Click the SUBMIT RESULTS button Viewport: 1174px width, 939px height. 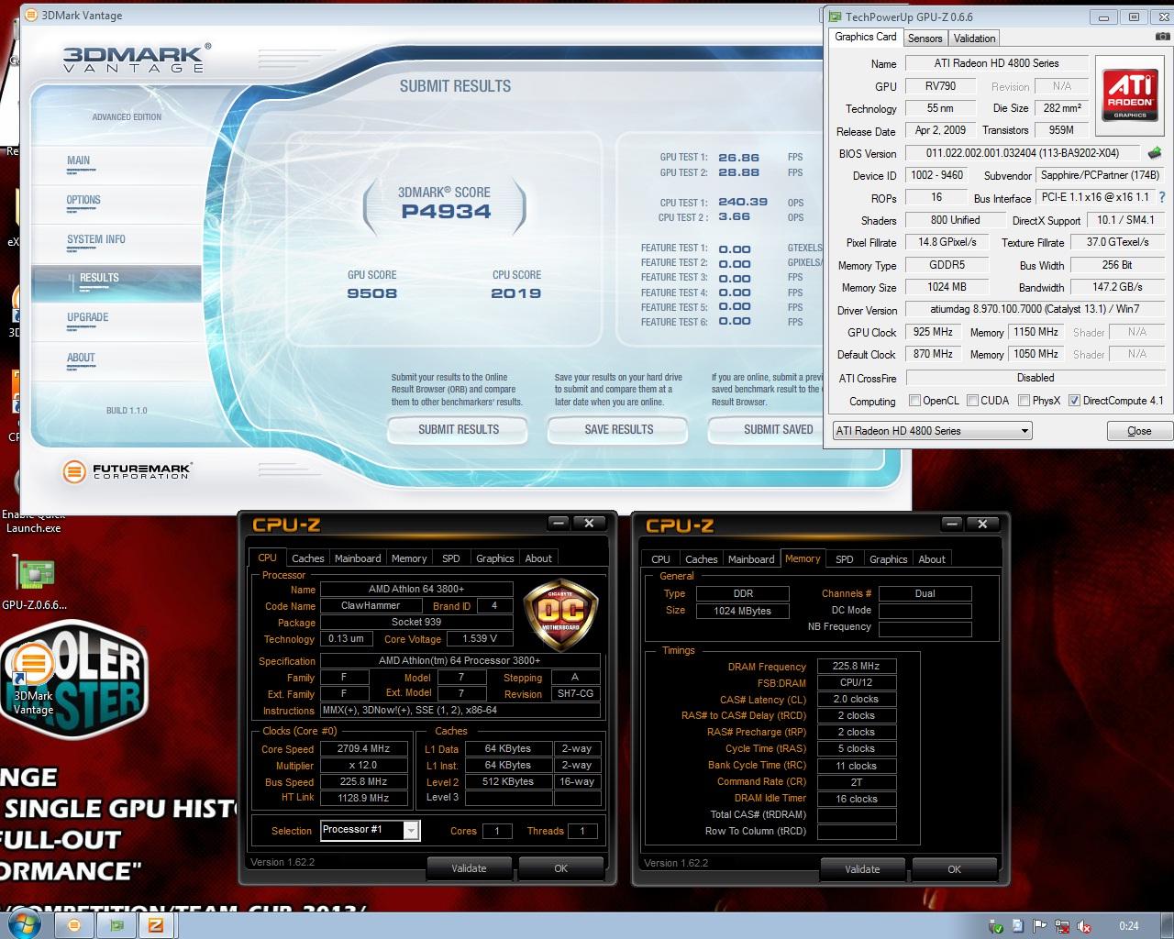coord(459,429)
